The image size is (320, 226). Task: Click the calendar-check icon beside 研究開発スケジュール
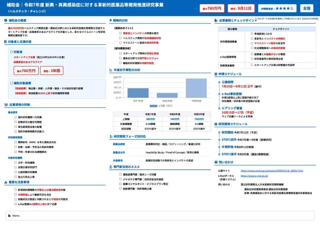216,124
